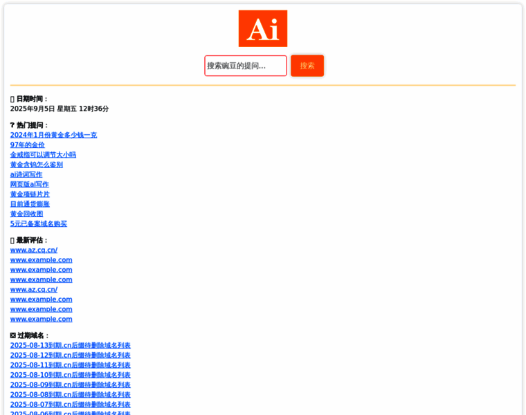Open the 黄金项链片片 link
This screenshot has width=526, height=415.
pyautogui.click(x=30, y=194)
